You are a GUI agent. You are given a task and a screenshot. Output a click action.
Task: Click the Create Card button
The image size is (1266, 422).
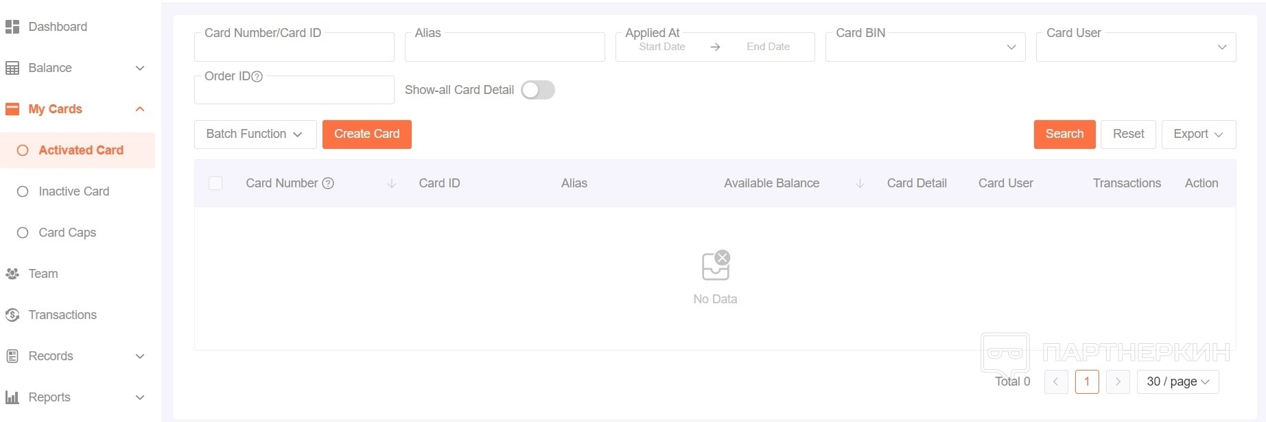(x=366, y=134)
